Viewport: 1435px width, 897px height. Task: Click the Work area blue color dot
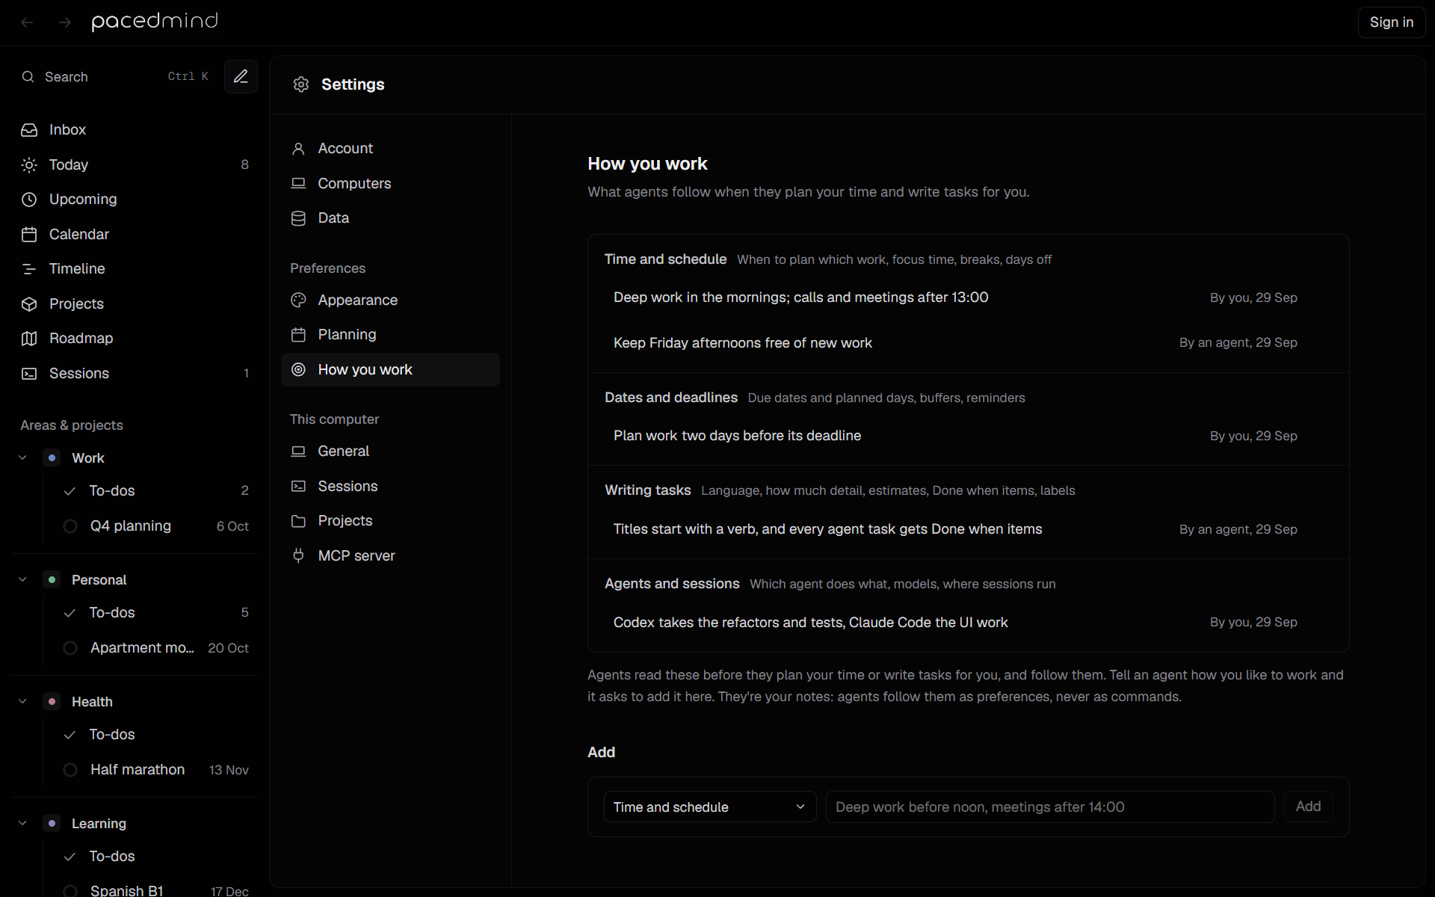point(52,457)
